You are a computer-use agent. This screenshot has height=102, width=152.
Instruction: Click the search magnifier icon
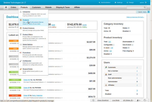(145, 7)
